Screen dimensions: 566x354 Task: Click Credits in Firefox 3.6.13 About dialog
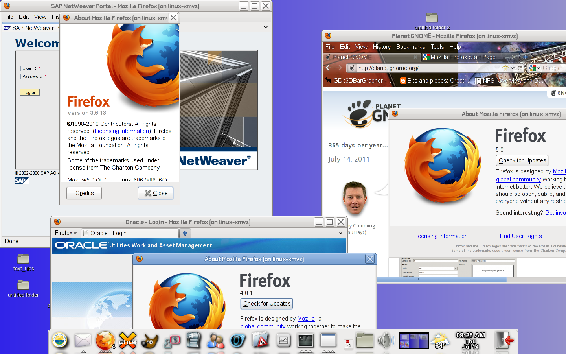(x=85, y=193)
